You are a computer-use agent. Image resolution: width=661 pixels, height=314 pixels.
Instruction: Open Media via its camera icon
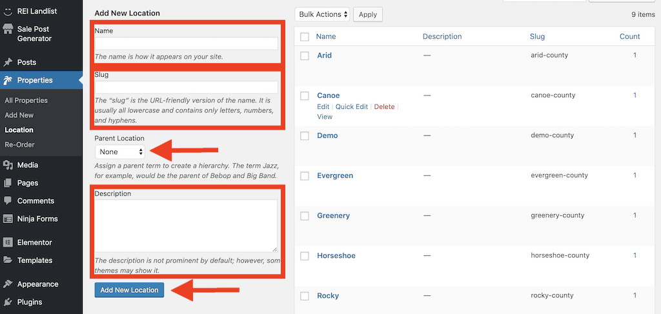pyautogui.click(x=8, y=165)
